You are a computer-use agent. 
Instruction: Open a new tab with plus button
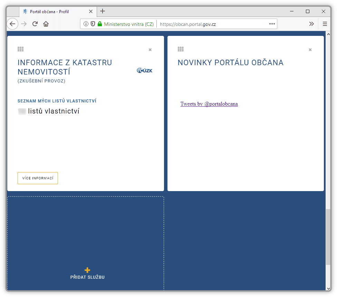pos(102,11)
